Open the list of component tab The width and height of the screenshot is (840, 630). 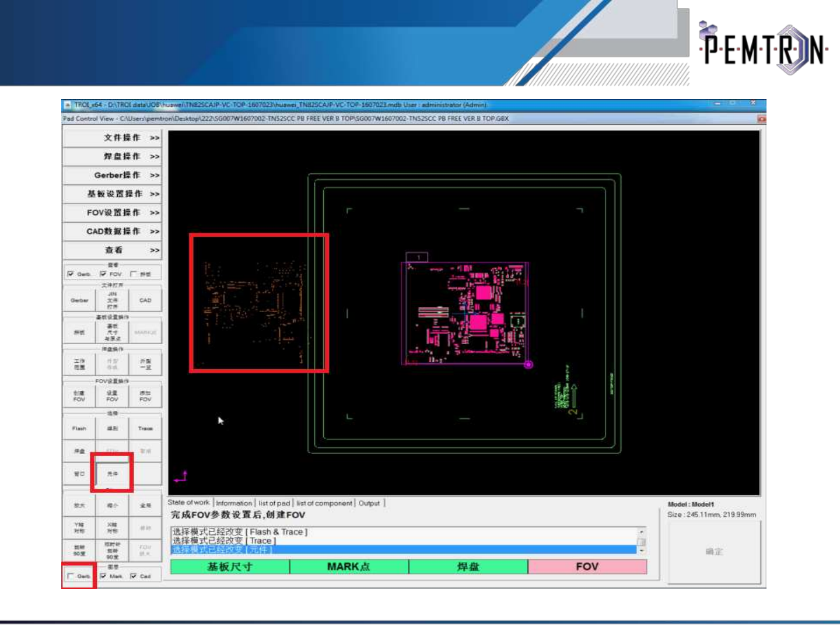point(324,503)
